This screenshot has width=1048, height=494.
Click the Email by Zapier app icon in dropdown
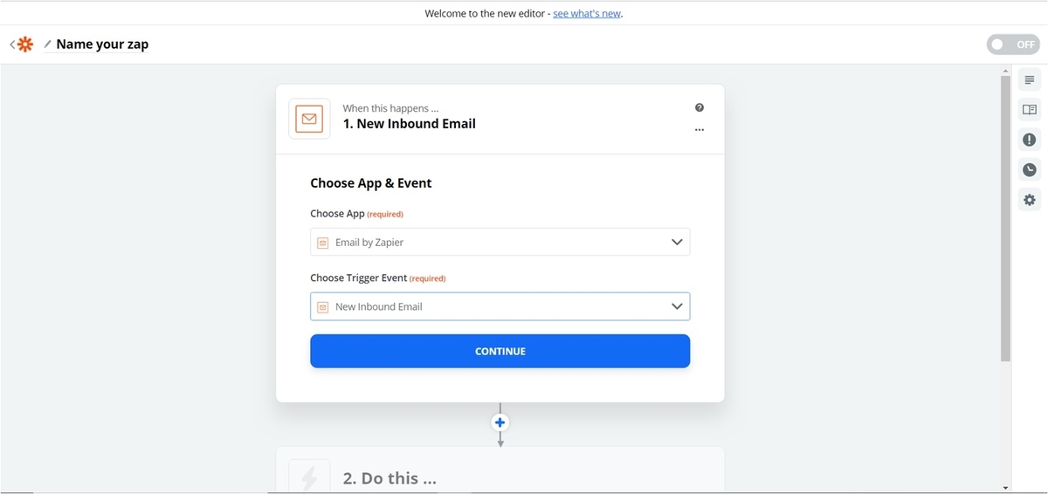pos(322,243)
